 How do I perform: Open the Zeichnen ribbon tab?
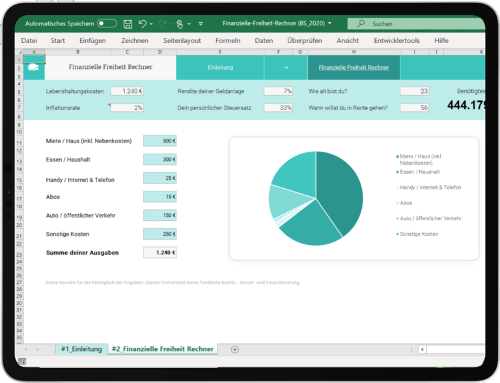point(135,40)
